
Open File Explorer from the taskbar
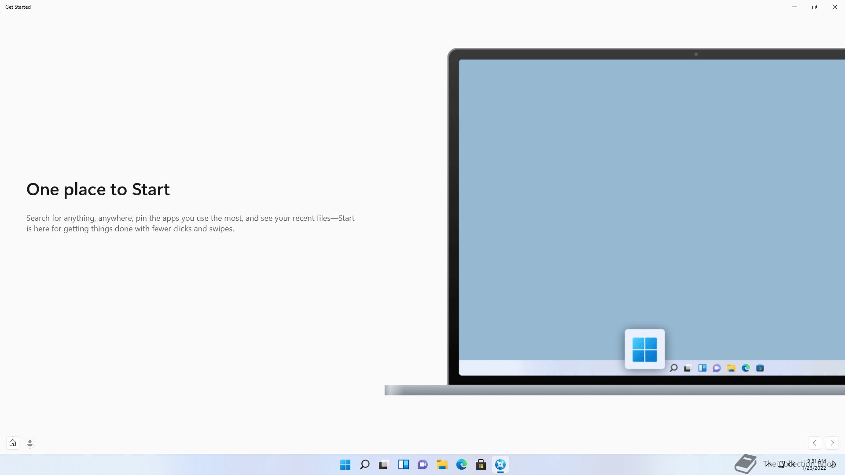point(442,464)
